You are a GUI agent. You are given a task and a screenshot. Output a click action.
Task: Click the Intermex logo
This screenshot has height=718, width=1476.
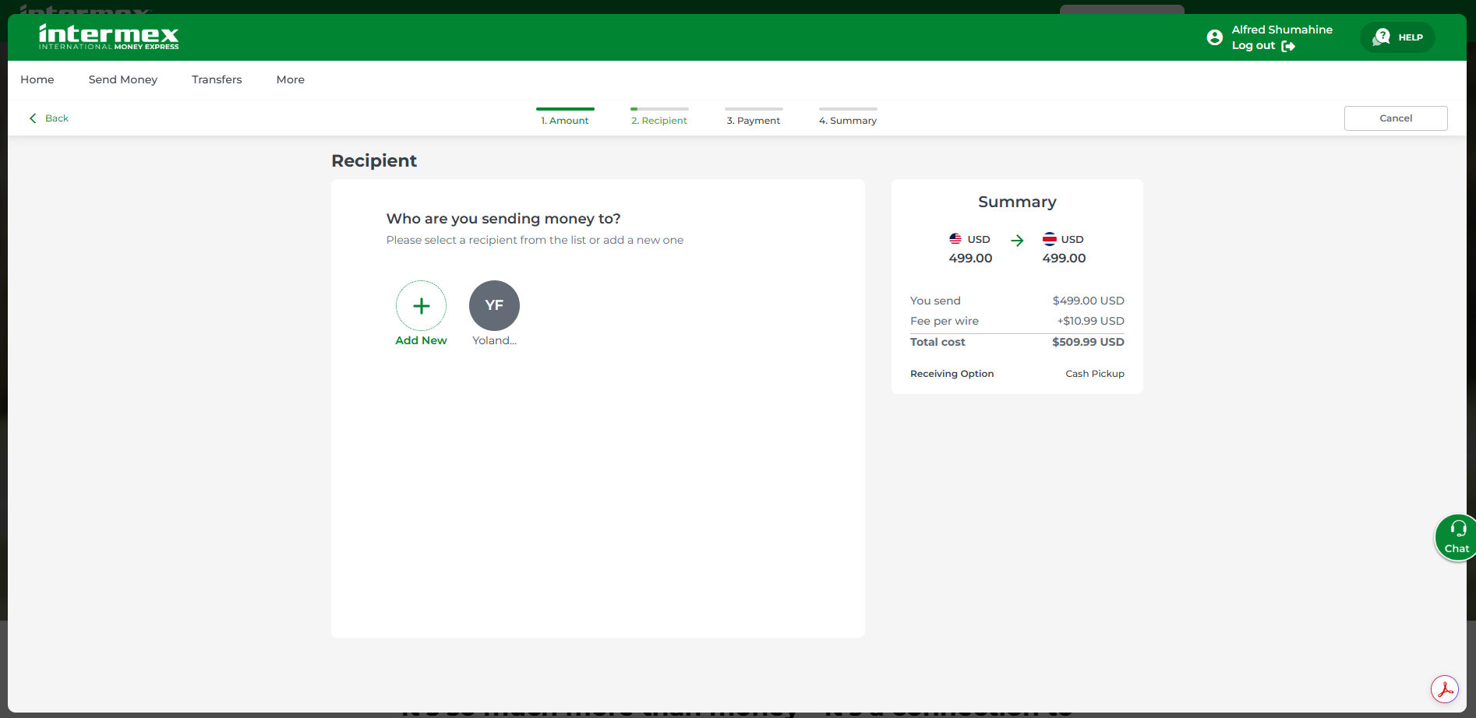(108, 37)
